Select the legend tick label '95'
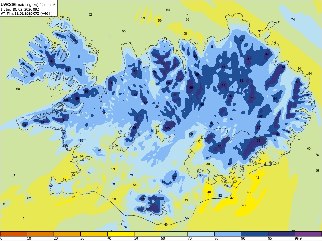 pyautogui.click(x=270, y=238)
